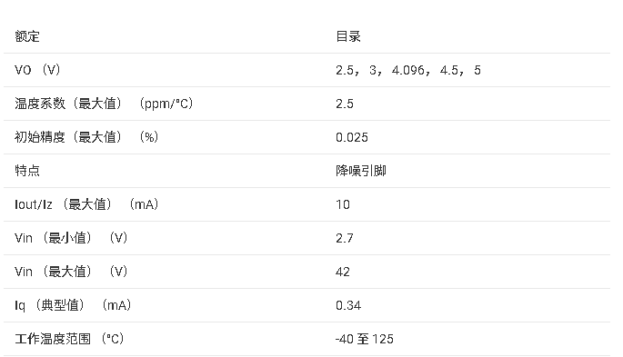Select the 降噪引脚 feature text
The height and width of the screenshot is (357, 623).
(x=361, y=171)
